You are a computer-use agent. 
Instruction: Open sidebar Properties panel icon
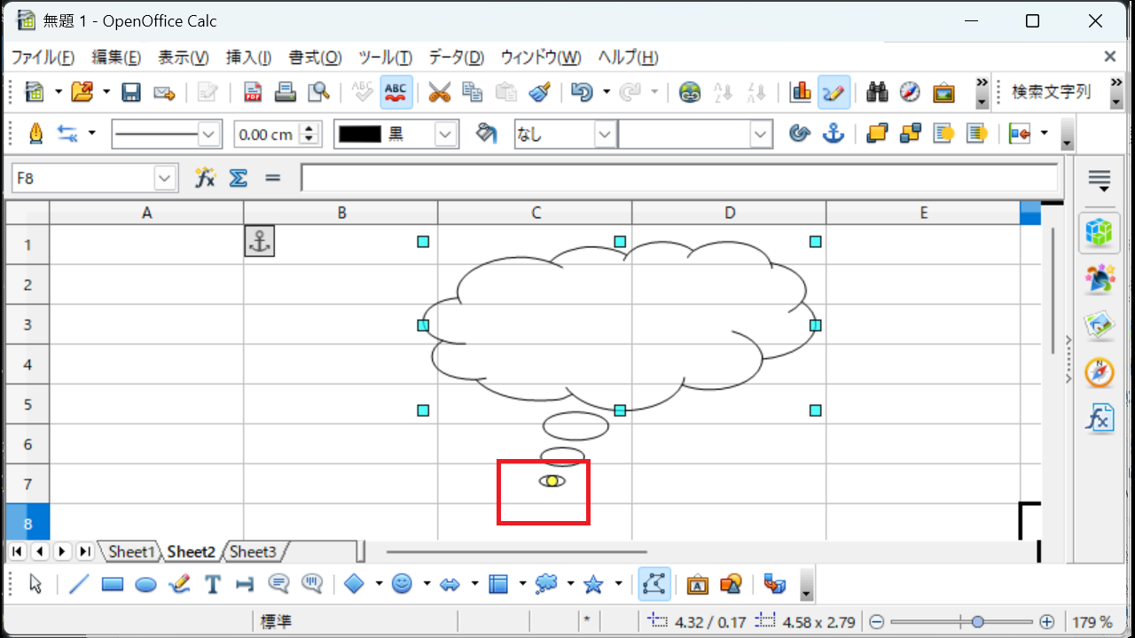click(x=1100, y=233)
